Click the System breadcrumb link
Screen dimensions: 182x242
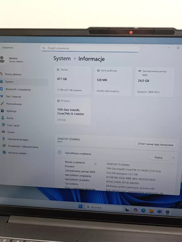click(x=62, y=59)
